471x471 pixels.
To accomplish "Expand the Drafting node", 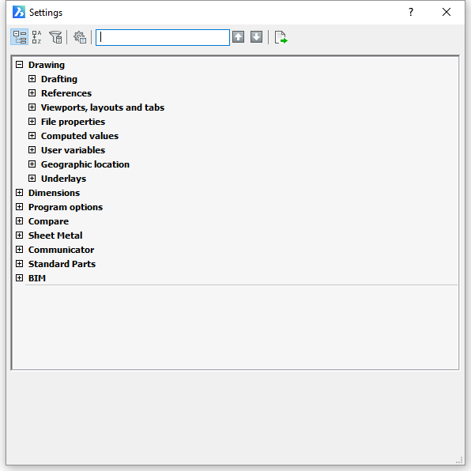I will tap(32, 78).
